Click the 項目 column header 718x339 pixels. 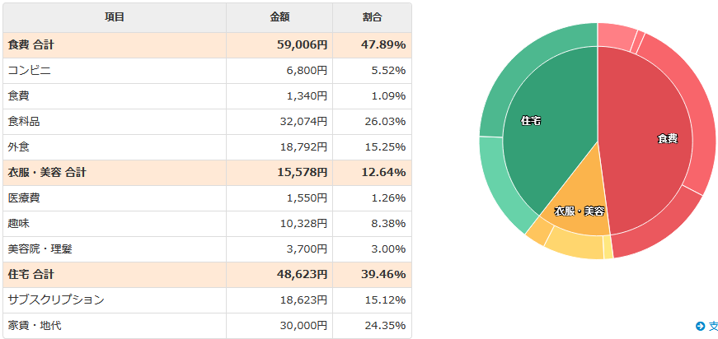pos(115,17)
